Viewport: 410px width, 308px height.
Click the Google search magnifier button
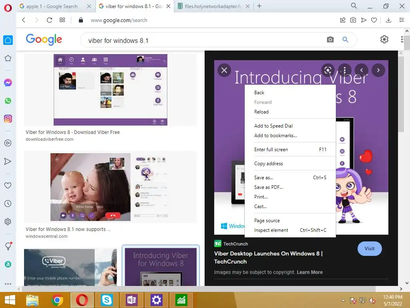point(346,40)
